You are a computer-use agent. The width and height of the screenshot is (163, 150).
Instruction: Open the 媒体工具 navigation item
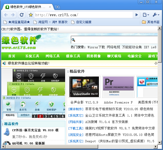tap(73, 56)
